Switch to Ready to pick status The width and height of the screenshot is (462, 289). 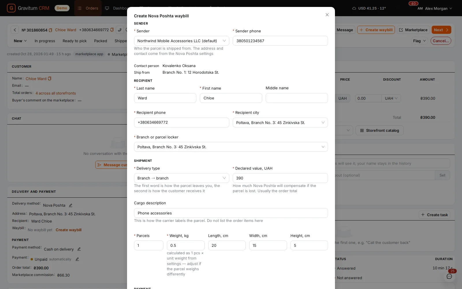pyautogui.click(x=74, y=41)
